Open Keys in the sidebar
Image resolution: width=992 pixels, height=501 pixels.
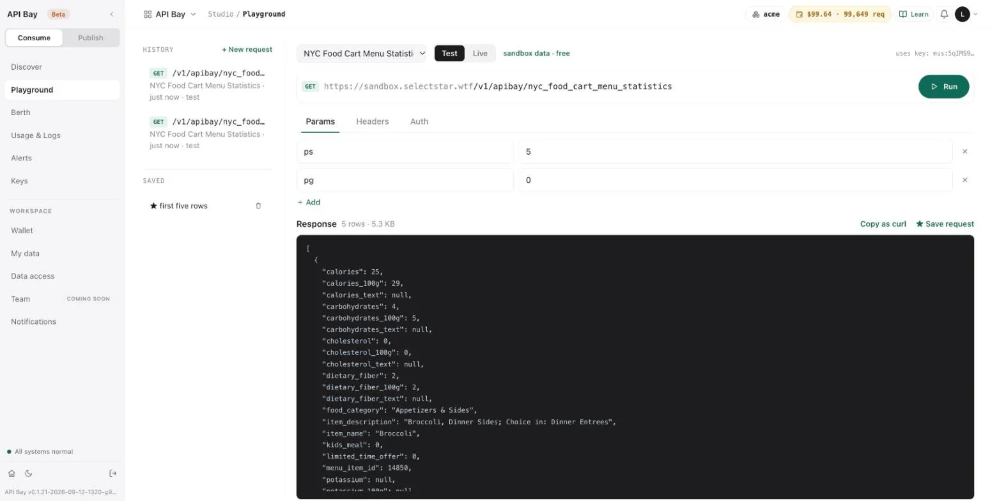point(62,181)
